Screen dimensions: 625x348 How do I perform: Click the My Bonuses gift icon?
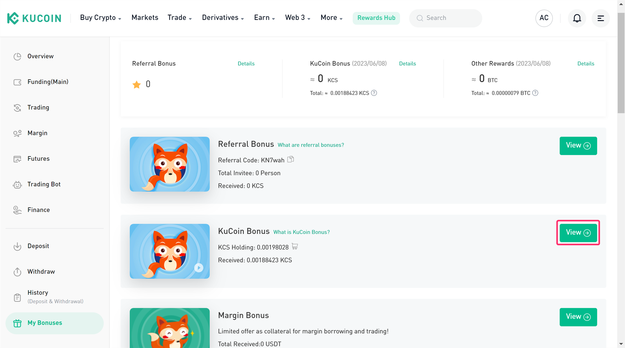pos(17,323)
